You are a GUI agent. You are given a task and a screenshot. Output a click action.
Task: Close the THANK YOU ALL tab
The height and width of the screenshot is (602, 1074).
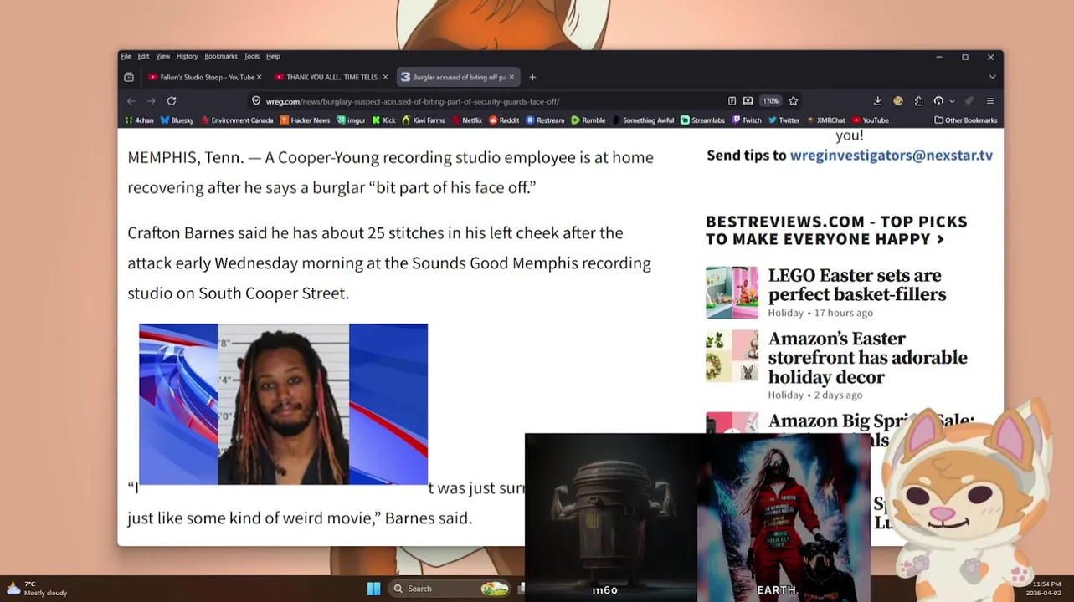pyautogui.click(x=385, y=77)
